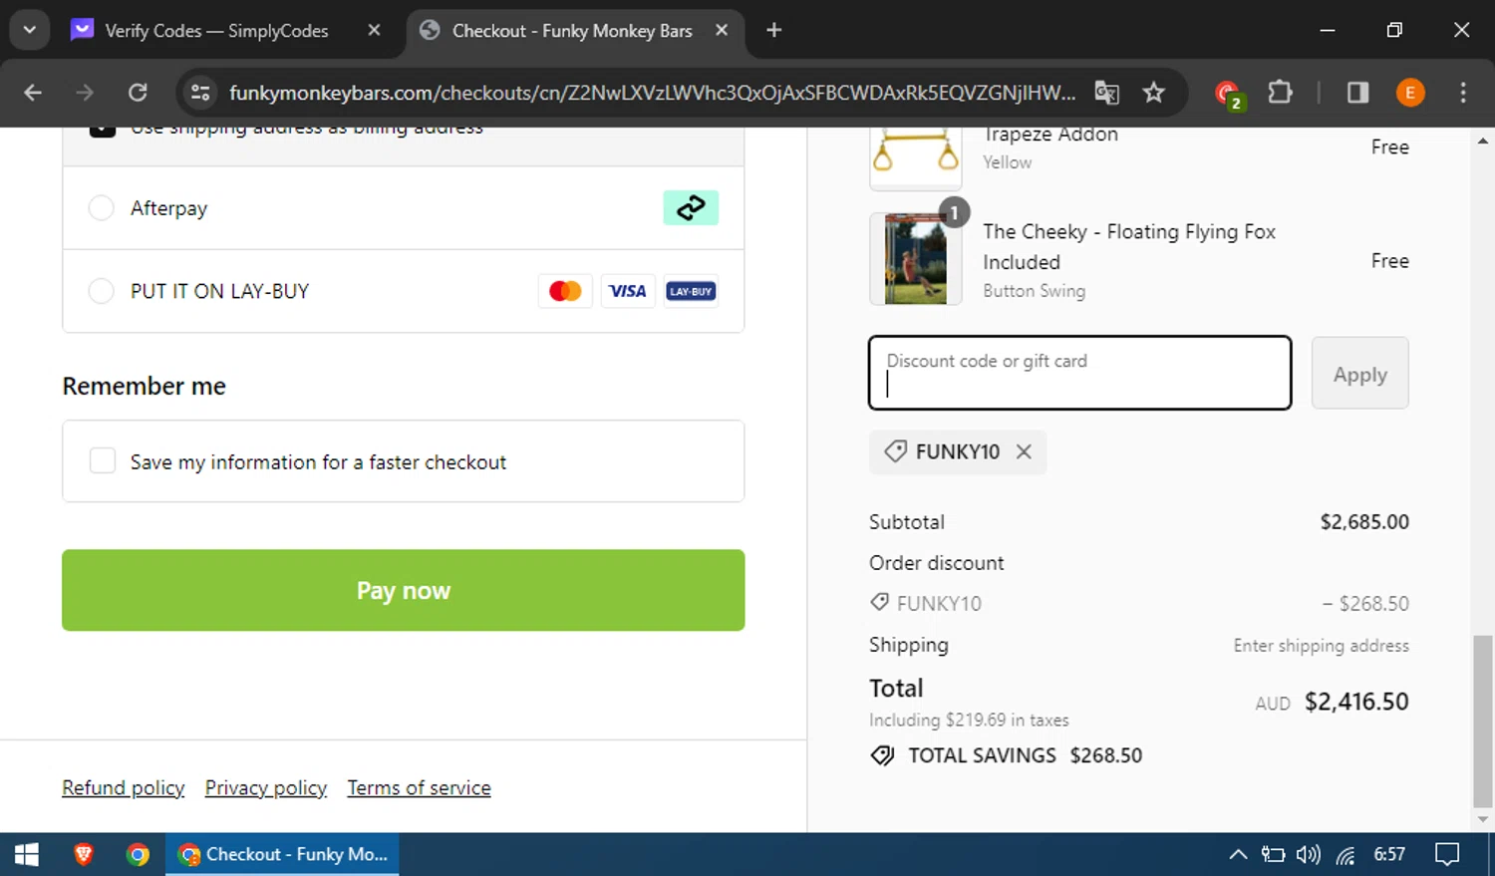Click the Apply discount button
The height and width of the screenshot is (876, 1495).
point(1360,373)
